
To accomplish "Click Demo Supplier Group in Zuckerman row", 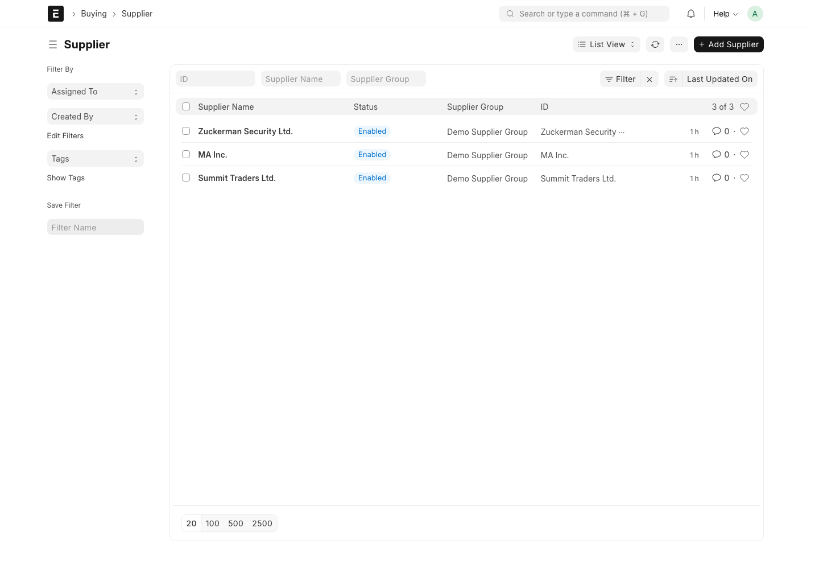I will (x=487, y=132).
